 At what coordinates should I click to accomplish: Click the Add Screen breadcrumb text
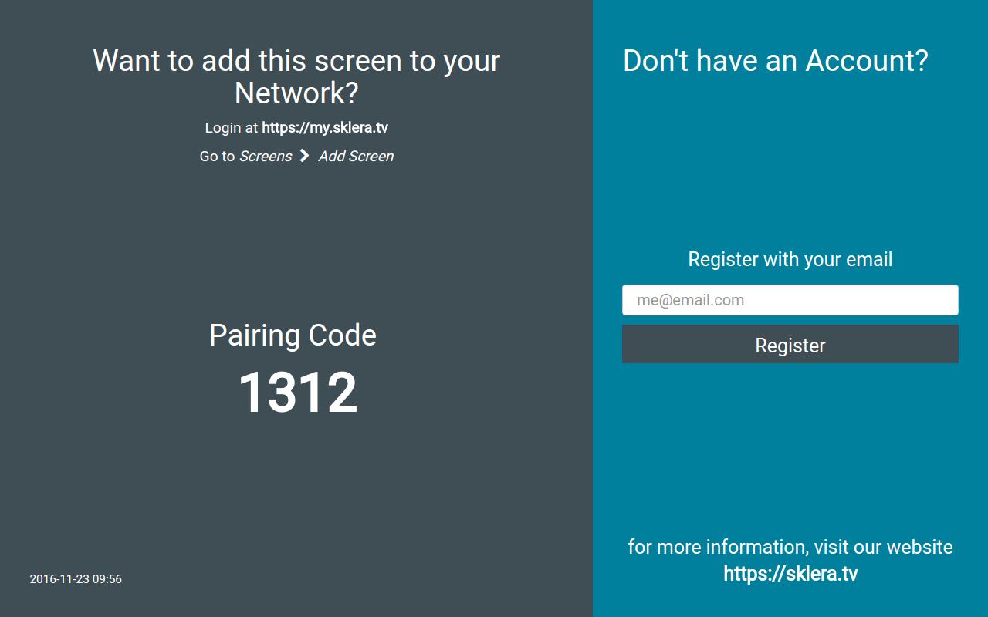[x=356, y=156]
